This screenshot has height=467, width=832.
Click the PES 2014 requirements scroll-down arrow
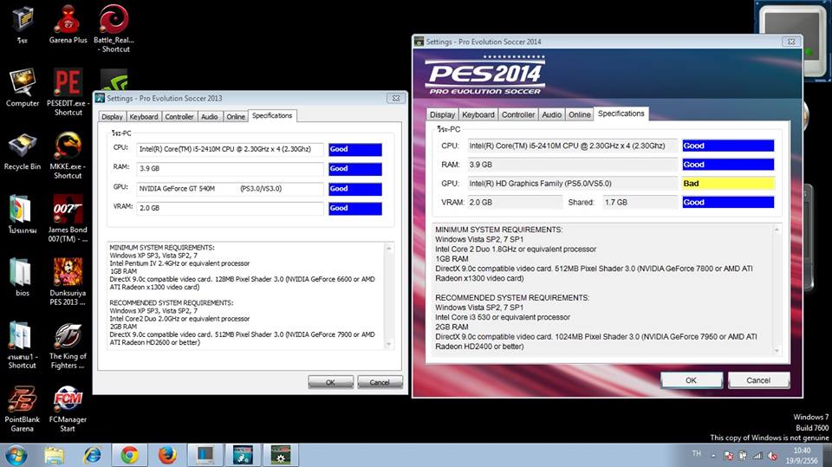[777, 351]
